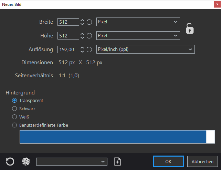Viewport: 221px width, 170px height.
Task: Open the empty presets dropdown at bottom
Action: tap(72, 161)
